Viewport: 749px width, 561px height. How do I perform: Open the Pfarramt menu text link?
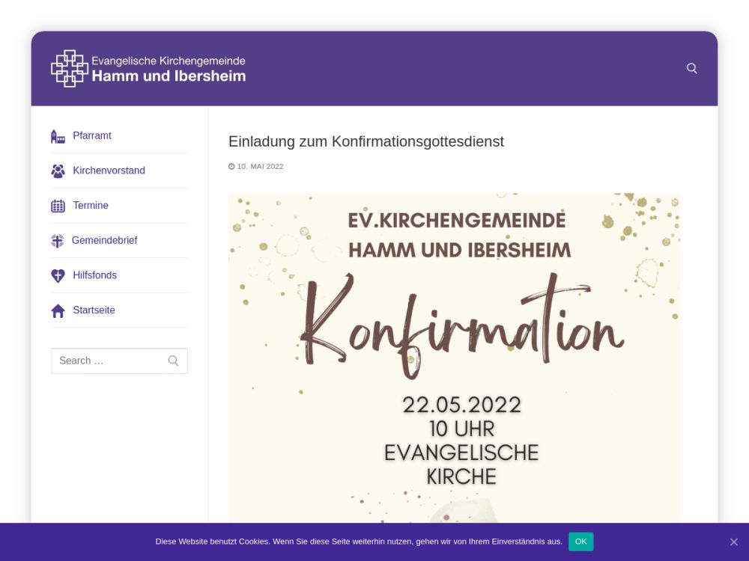(x=92, y=135)
